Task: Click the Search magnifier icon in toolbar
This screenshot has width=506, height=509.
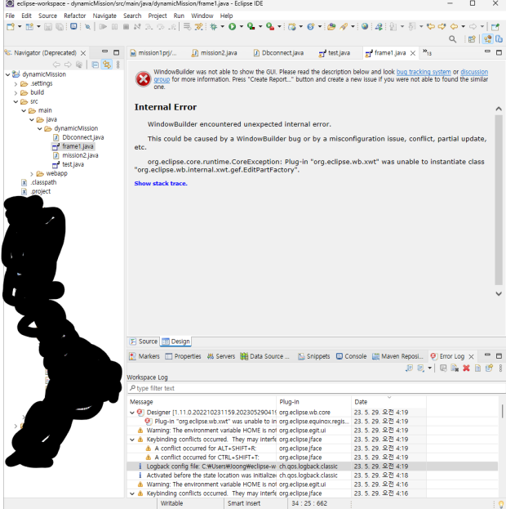Action: pos(452,39)
